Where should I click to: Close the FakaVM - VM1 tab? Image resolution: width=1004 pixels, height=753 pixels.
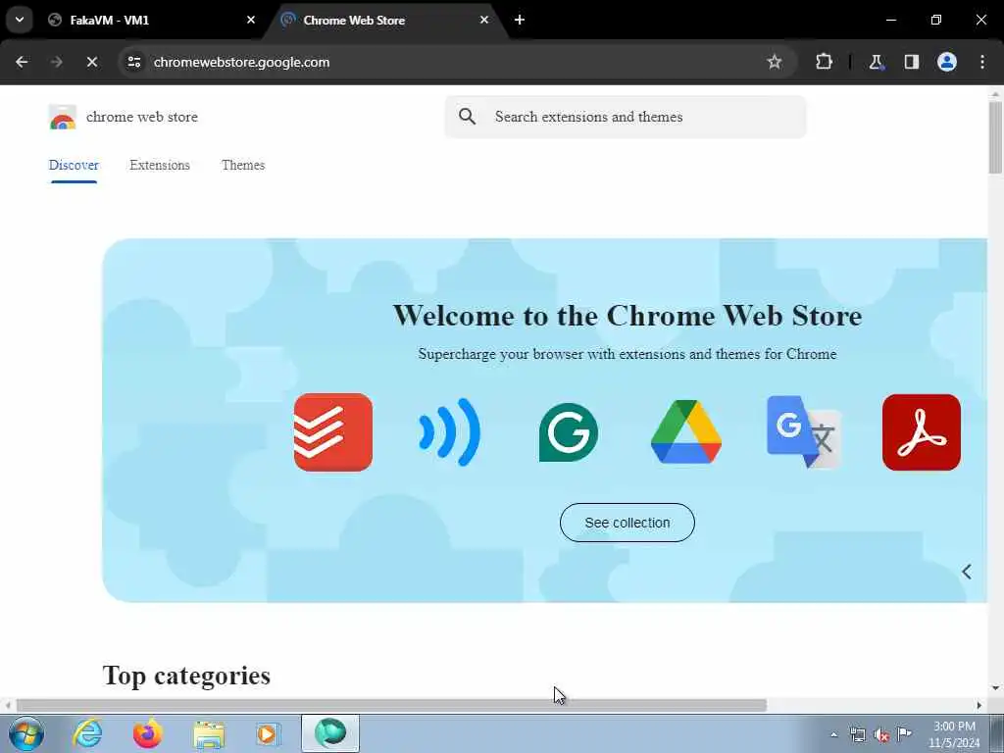(251, 20)
